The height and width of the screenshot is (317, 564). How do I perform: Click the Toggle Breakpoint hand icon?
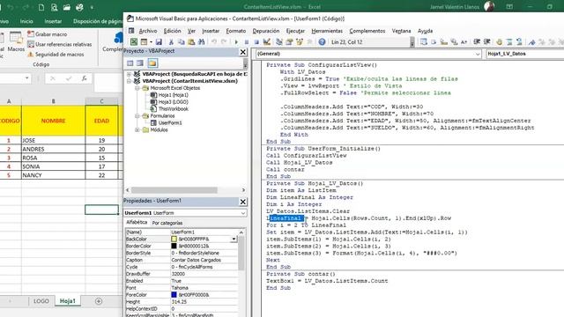click(499, 42)
